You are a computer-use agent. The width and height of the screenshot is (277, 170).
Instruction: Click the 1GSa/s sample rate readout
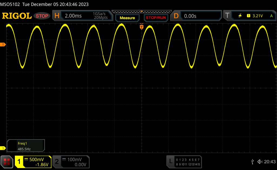coord(99,14)
